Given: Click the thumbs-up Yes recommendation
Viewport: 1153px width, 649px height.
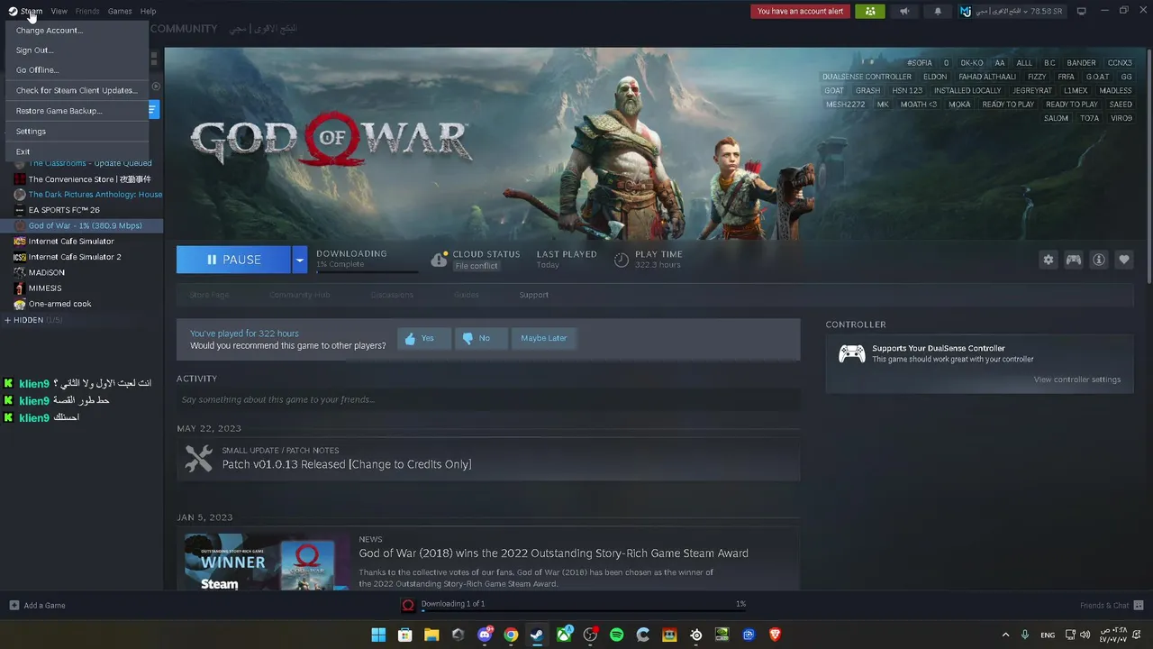Looking at the screenshot, I should (424, 338).
